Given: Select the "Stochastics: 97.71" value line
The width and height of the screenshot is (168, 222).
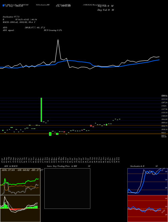Looking at the screenshot, I should [11, 17].
